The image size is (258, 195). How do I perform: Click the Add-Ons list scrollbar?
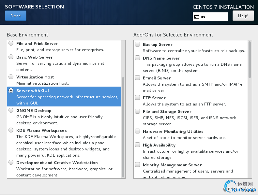click(250, 60)
